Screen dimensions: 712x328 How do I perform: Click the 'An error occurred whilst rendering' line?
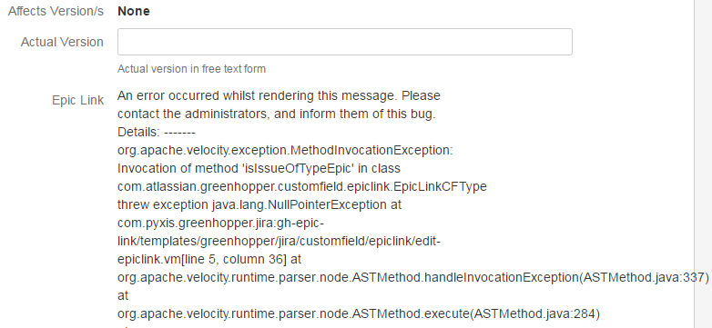tap(279, 96)
